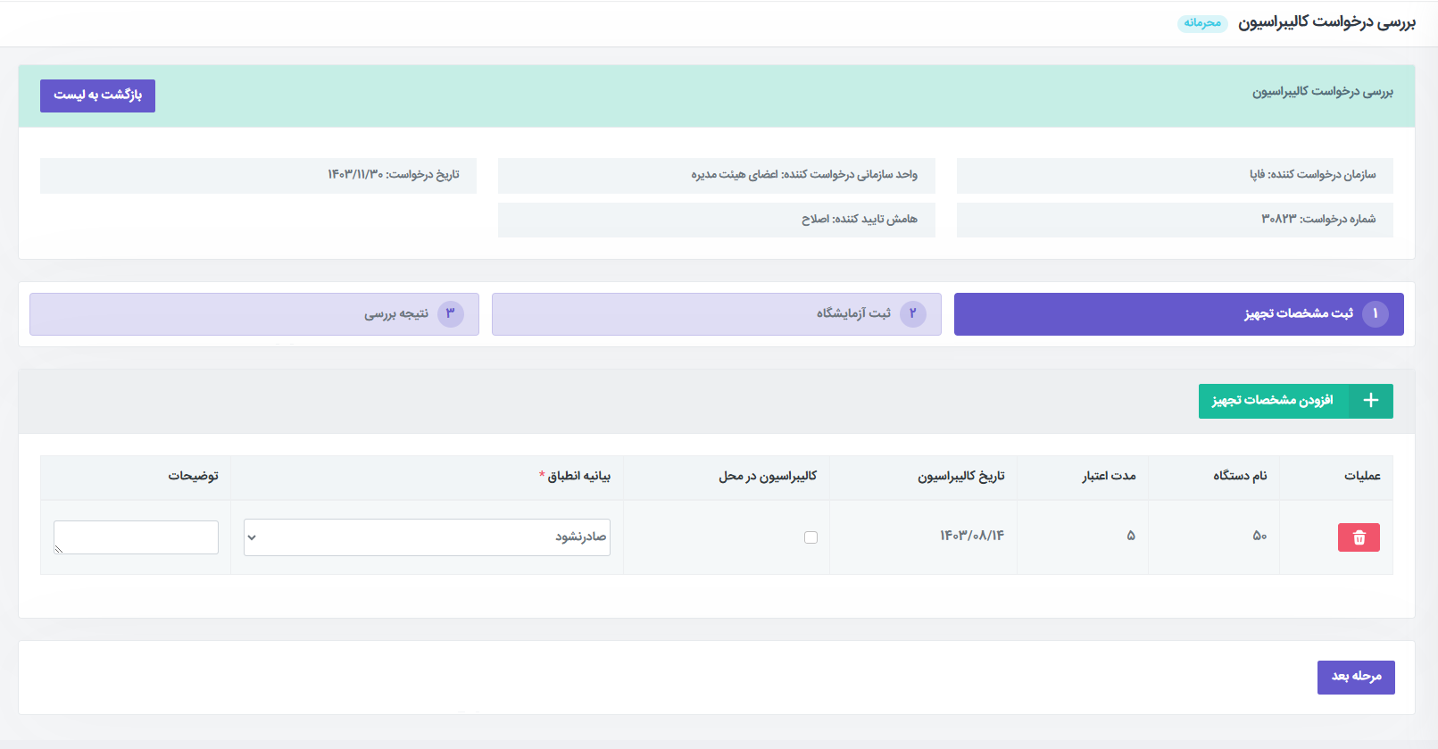Click the هامش تایید کننده: اصلاح field
The image size is (1438, 749).
pyautogui.click(x=717, y=220)
